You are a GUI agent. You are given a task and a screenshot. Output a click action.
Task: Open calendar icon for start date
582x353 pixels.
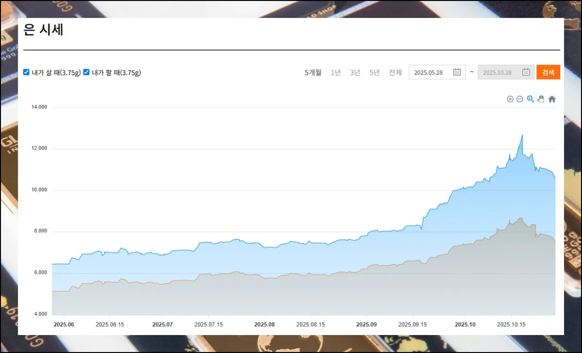pos(457,72)
